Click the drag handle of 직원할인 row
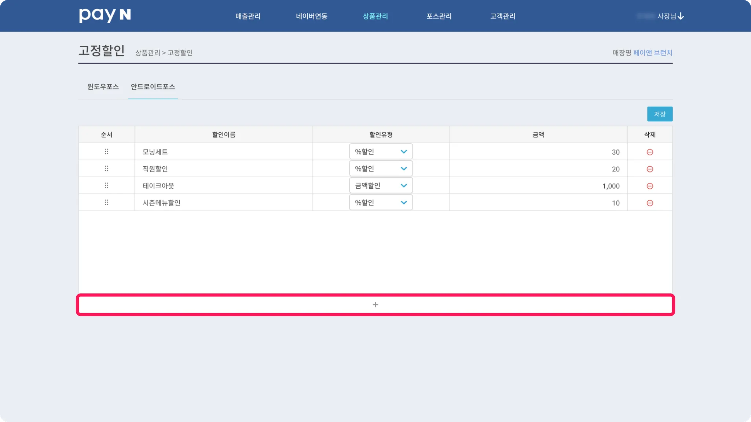Image resolution: width=751 pixels, height=422 pixels. 106,169
